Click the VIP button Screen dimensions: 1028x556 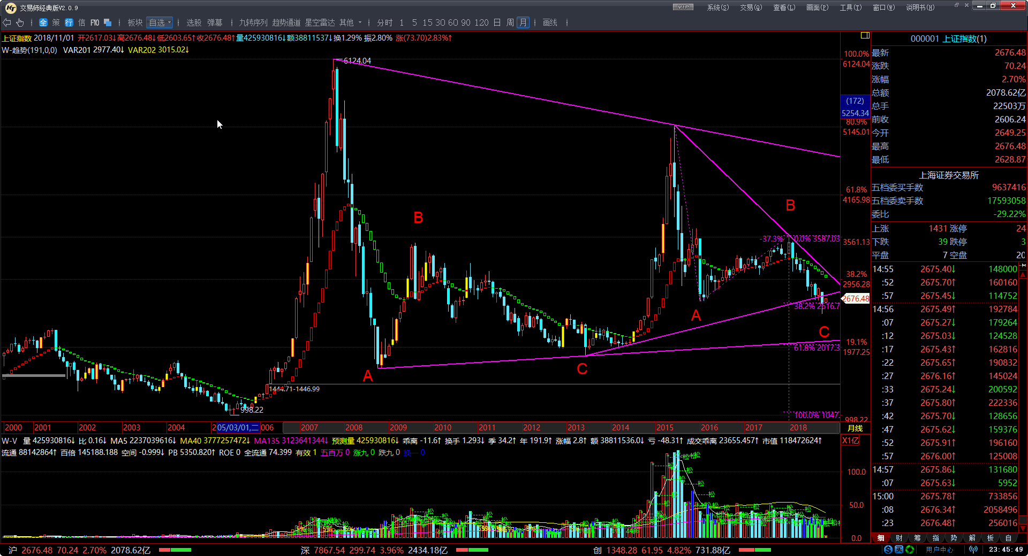tap(683, 7)
